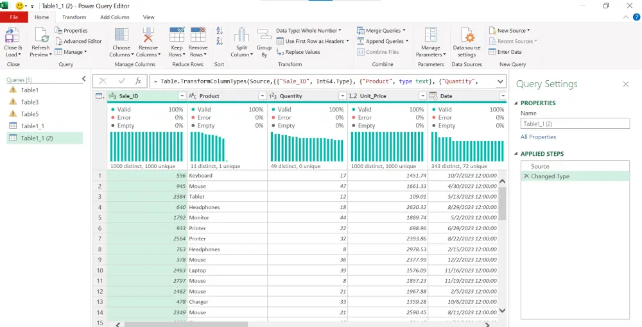
Task: Click Replace Values in the Transform group
Action: tap(299, 52)
